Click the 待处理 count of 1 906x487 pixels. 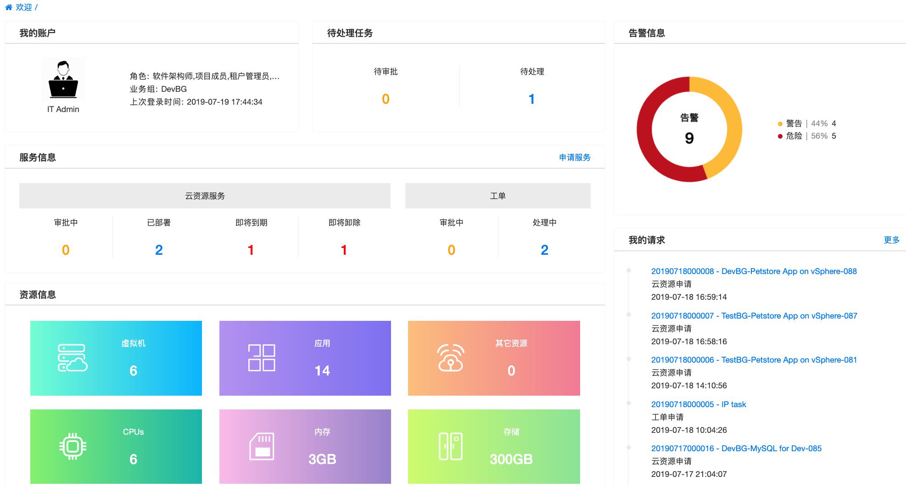531,98
